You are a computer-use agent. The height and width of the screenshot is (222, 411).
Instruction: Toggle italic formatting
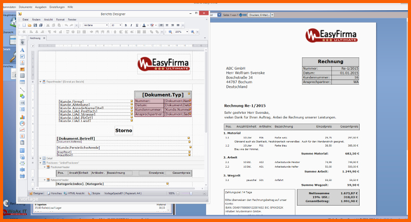[x=132, y=25]
